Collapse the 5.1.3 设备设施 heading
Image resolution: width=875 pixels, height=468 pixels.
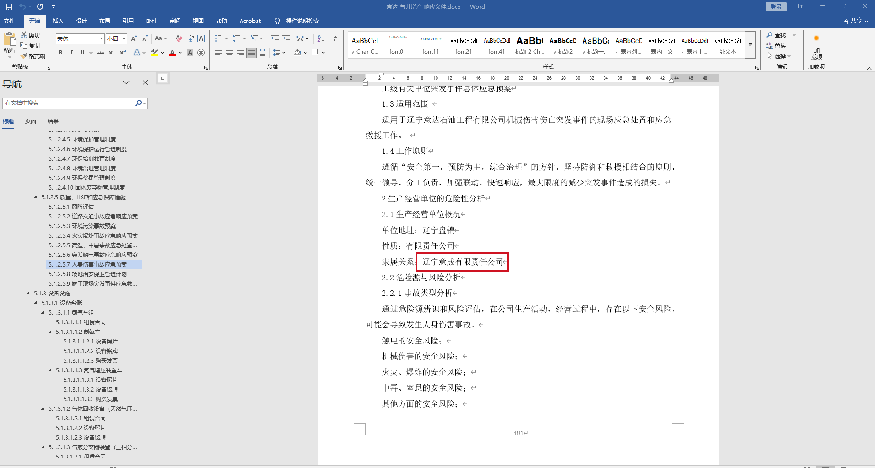[28, 293]
